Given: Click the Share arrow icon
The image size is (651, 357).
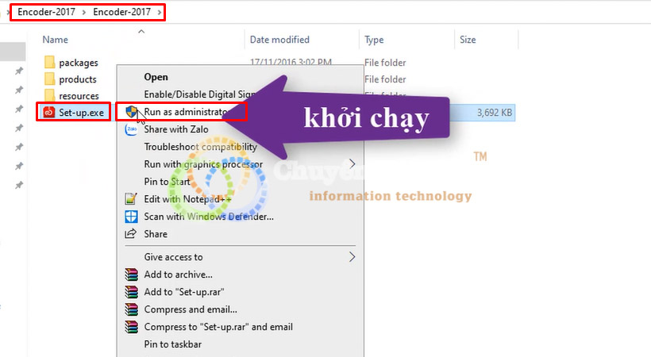Looking at the screenshot, I should (131, 234).
